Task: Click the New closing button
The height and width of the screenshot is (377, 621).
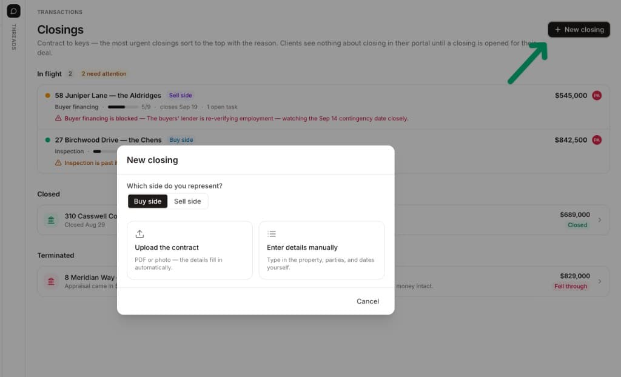Action: pyautogui.click(x=579, y=30)
